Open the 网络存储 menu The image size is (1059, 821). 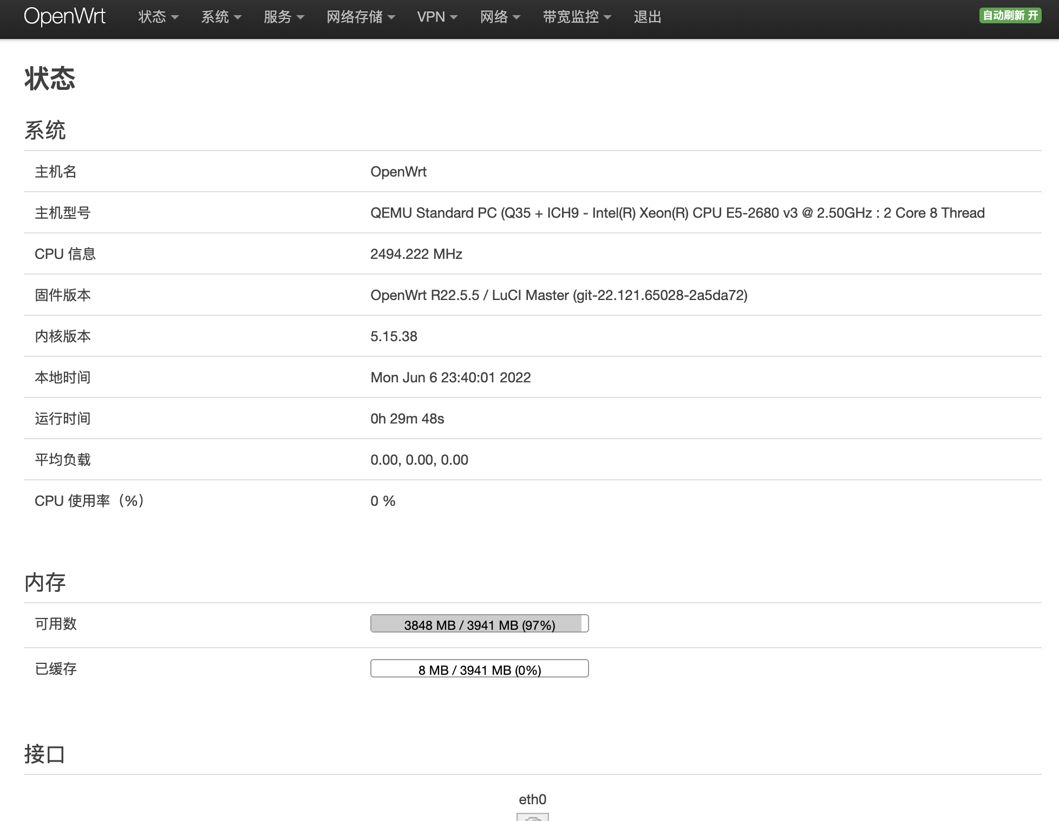(x=355, y=17)
